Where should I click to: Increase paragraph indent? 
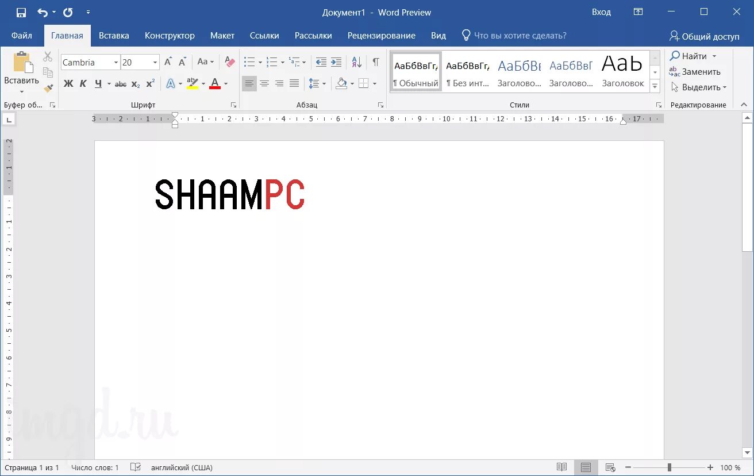(x=336, y=62)
